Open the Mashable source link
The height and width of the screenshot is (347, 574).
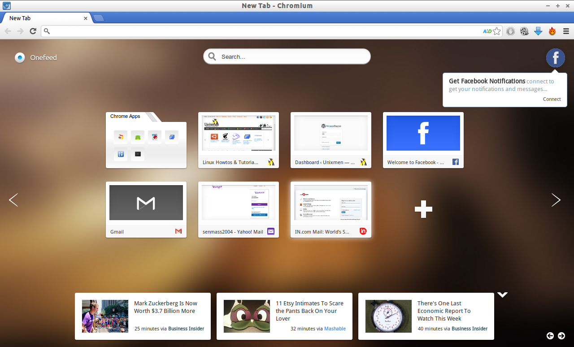tap(335, 329)
